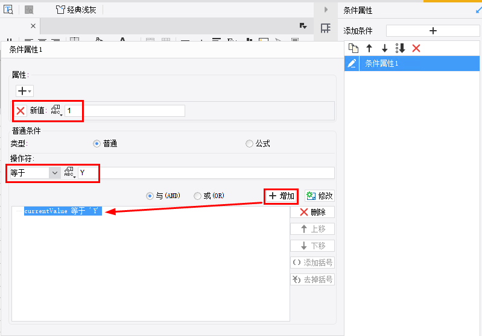The height and width of the screenshot is (336, 482).
Task: Click the blue arrow icon at top right corner
Action: [478, 10]
